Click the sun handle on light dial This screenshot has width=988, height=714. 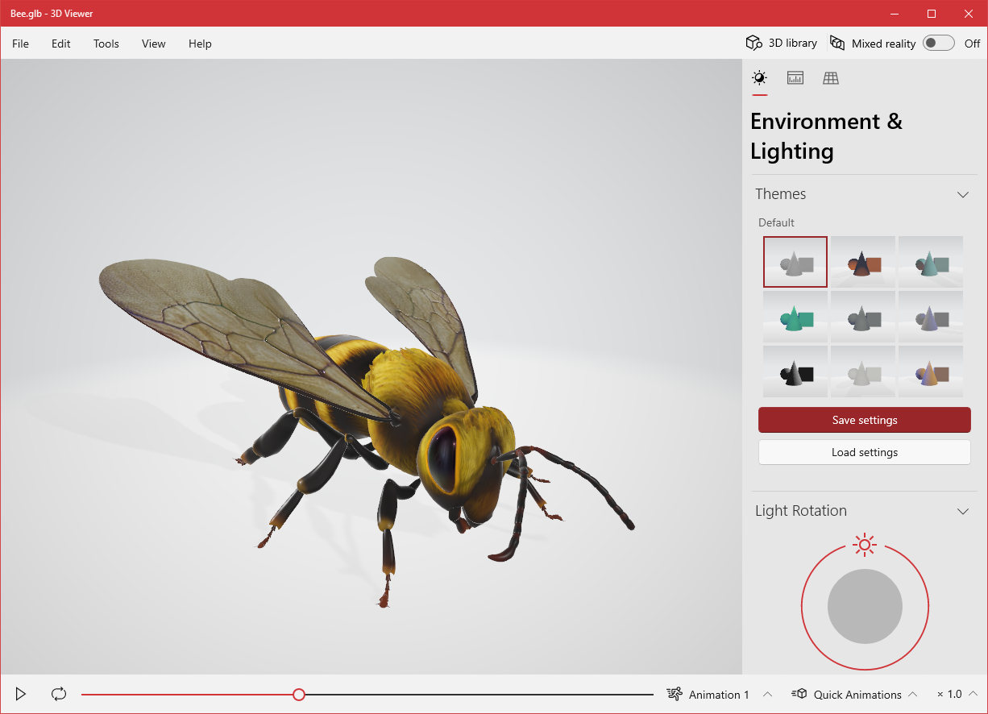(865, 546)
